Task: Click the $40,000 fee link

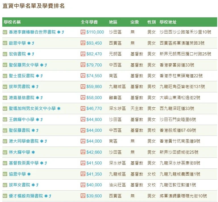Action: coord(94,185)
